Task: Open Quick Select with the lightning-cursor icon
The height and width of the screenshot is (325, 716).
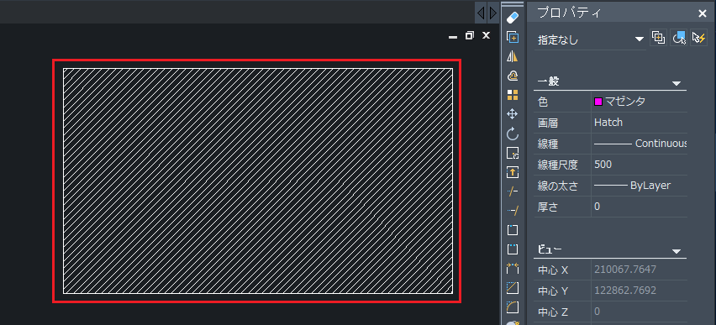Action: click(x=698, y=38)
